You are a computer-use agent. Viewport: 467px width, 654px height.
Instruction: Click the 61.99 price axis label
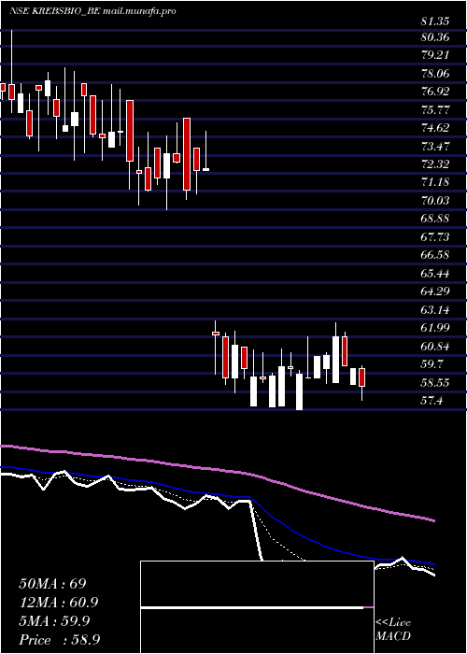point(435,327)
